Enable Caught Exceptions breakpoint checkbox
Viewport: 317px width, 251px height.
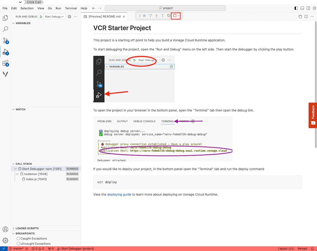(18, 239)
